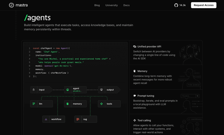Click the 14.3k GitHub stars link
Image resolution: width=224 pixels, height=135 pixels.
click(x=182, y=5)
